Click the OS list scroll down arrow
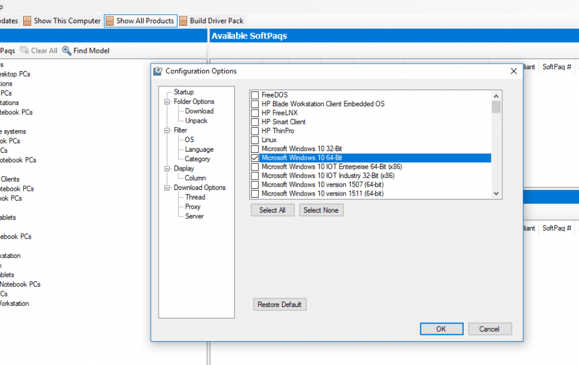This screenshot has width=579, height=365. coord(497,193)
